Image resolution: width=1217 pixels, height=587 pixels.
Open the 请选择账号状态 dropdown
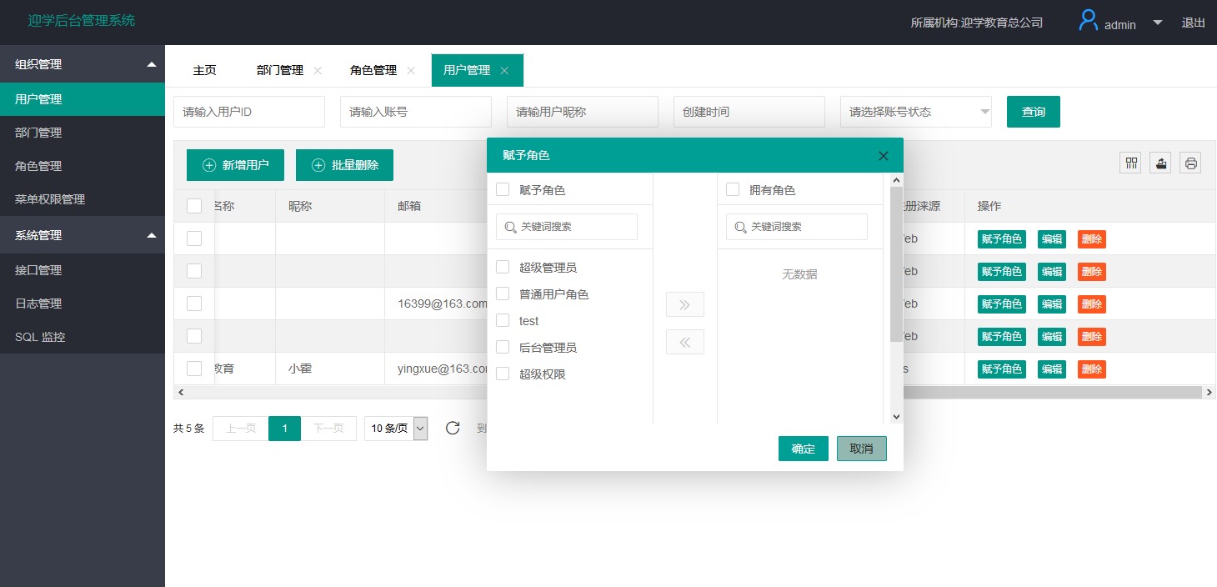tap(915, 112)
